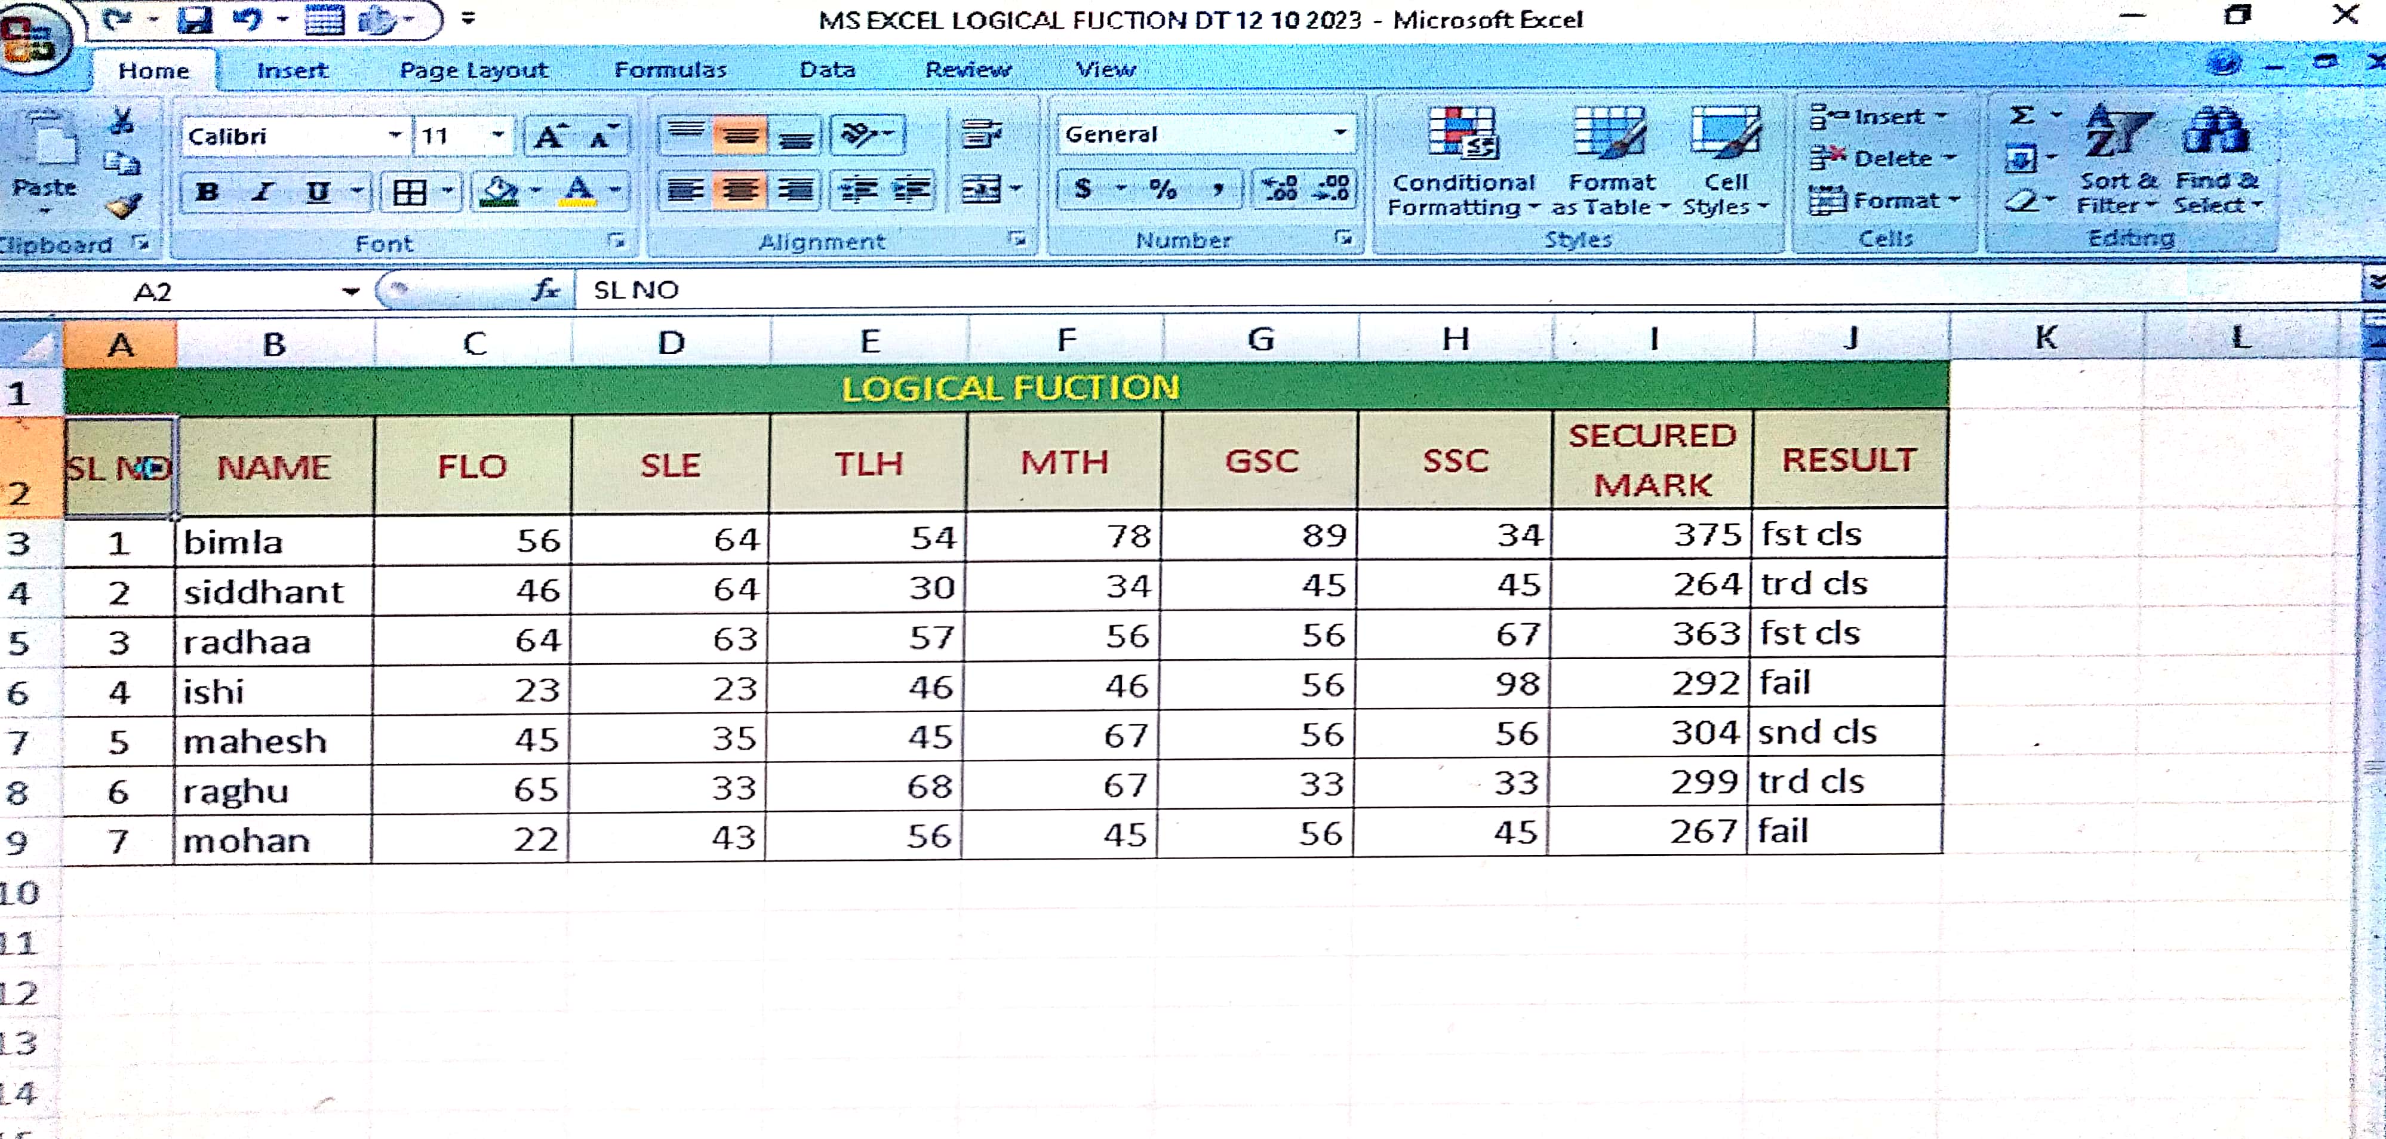Expand the General number format dropdown

1339,134
